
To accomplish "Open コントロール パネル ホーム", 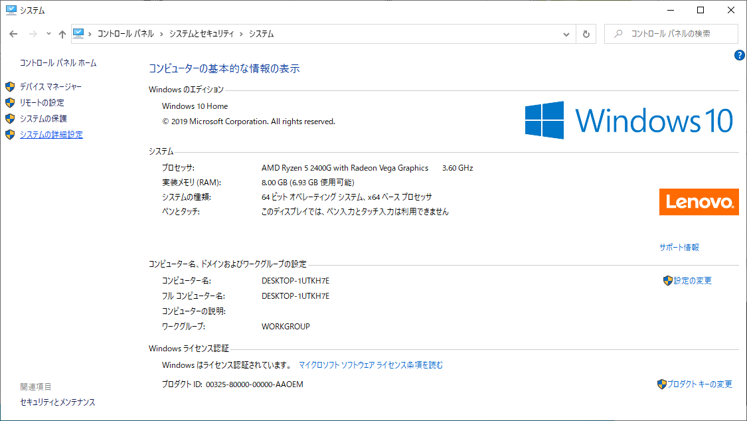I will coord(58,63).
